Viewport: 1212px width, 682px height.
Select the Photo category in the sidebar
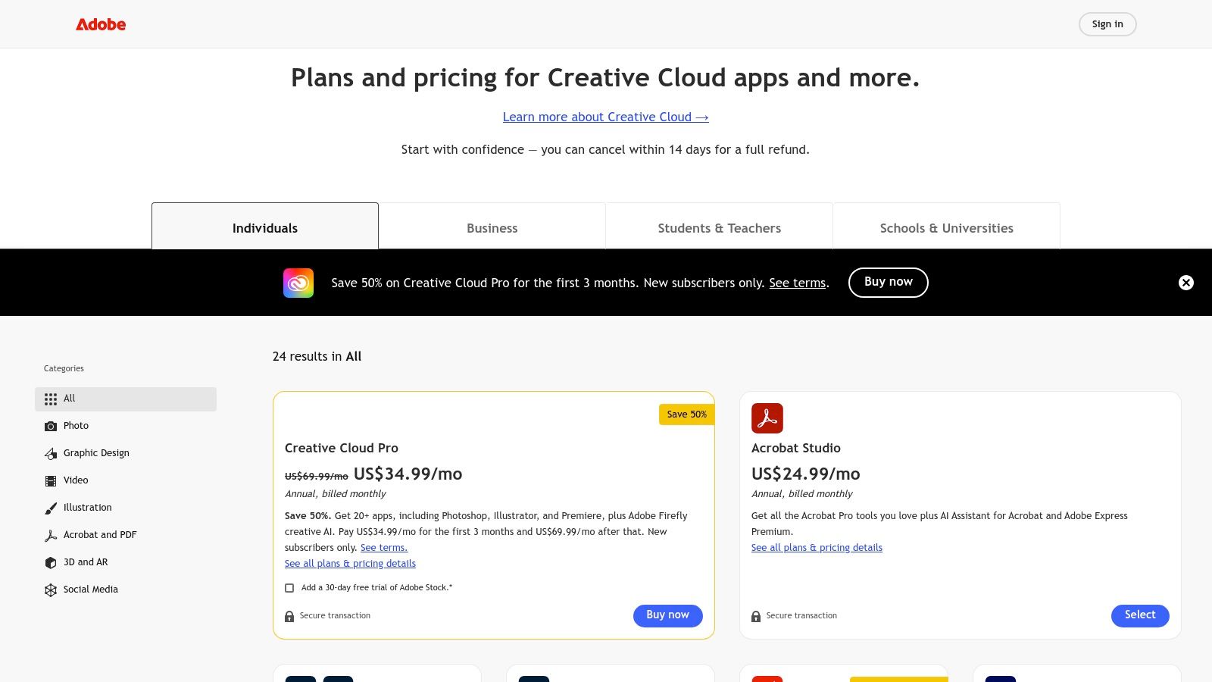coord(76,426)
